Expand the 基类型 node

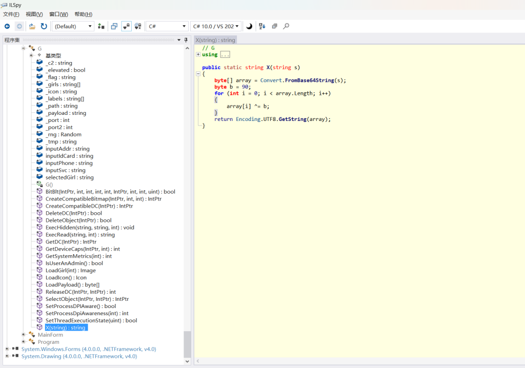click(31, 55)
